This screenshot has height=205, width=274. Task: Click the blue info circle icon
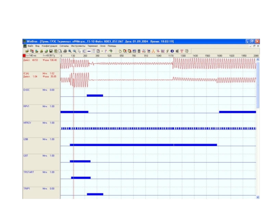(172, 51)
